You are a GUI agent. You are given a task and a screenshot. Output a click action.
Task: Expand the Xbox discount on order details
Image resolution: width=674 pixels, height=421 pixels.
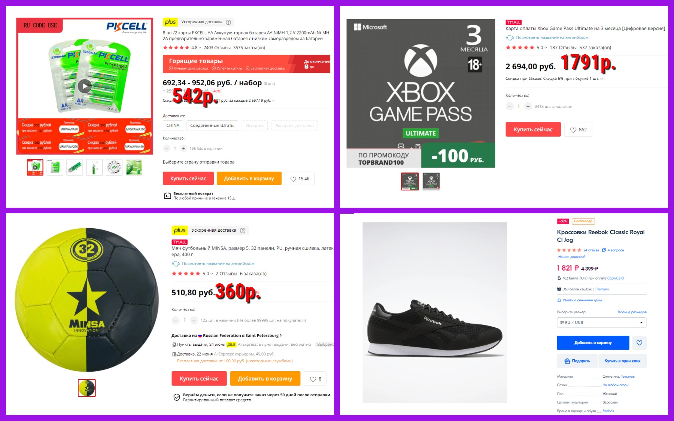554,79
